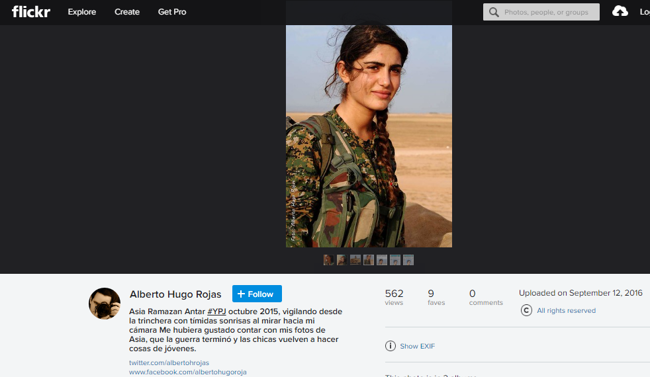Open the #YPJ hashtag link
The height and width of the screenshot is (377, 650).
pos(216,312)
